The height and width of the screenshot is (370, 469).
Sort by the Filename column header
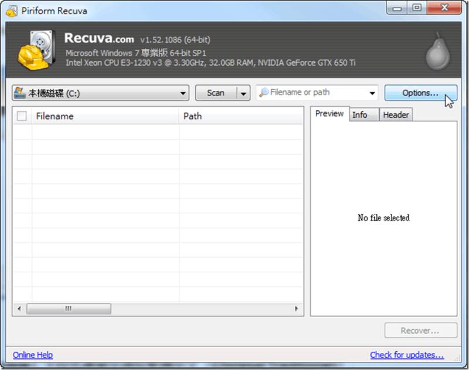106,116
